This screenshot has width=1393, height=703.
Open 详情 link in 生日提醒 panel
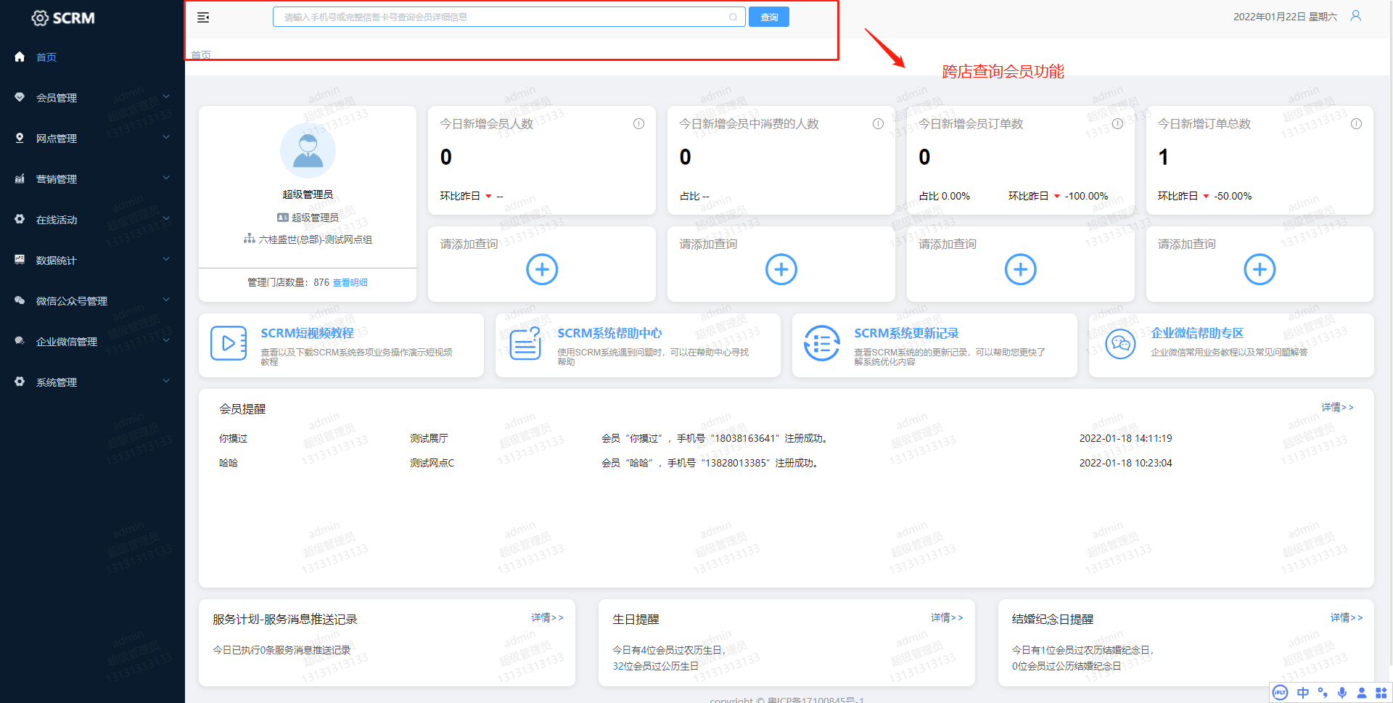coord(946,618)
